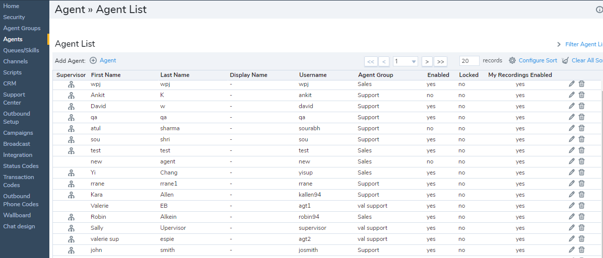Open Transaction Codes in sidebar

pos(19,181)
